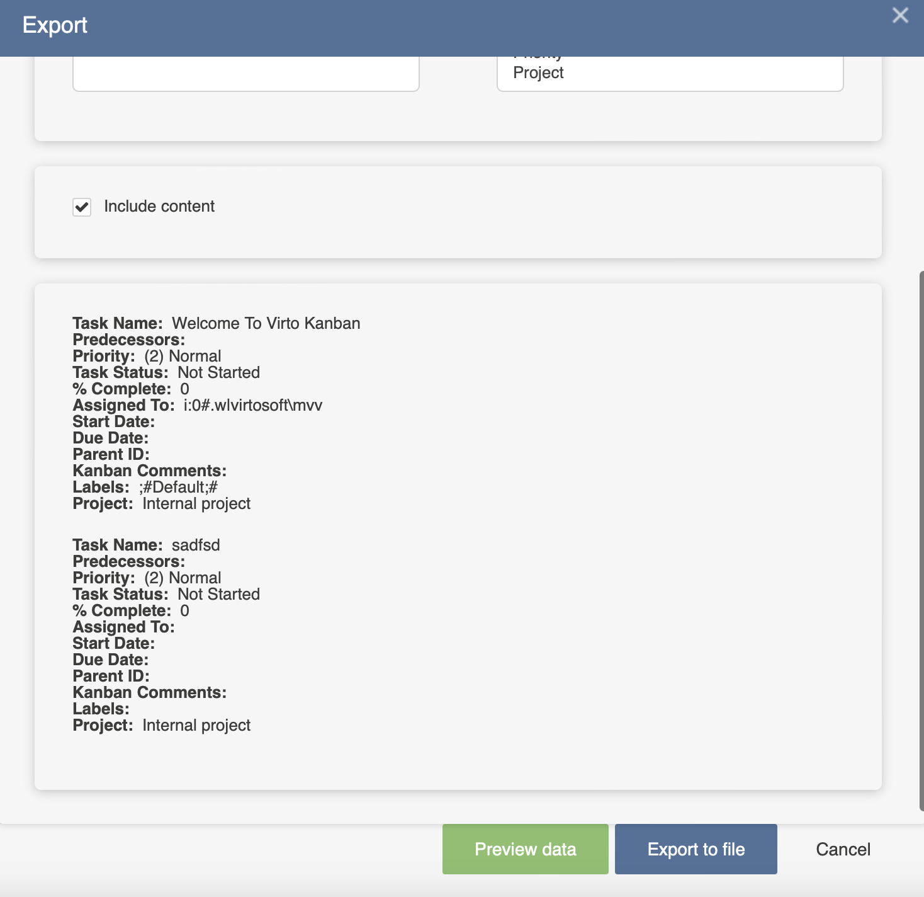Click Export to file

[x=696, y=848]
